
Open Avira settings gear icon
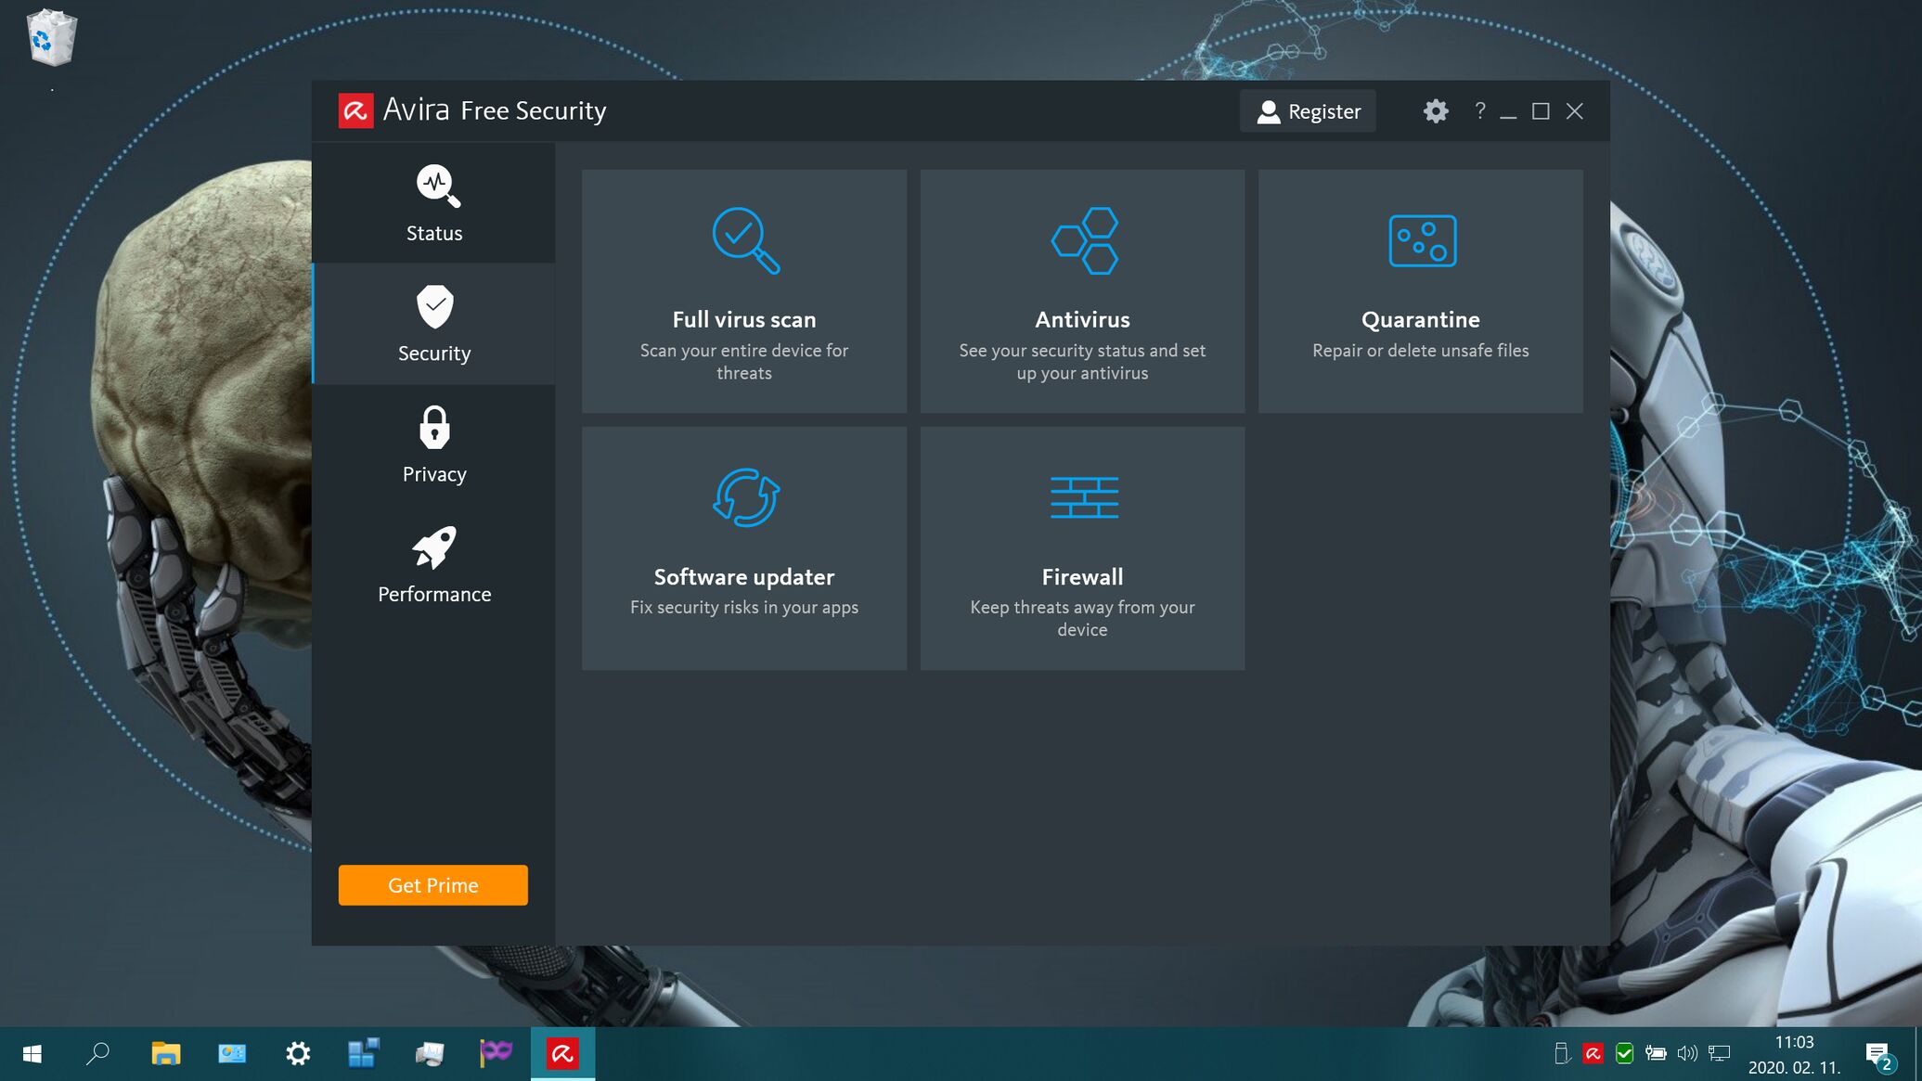pyautogui.click(x=1436, y=111)
